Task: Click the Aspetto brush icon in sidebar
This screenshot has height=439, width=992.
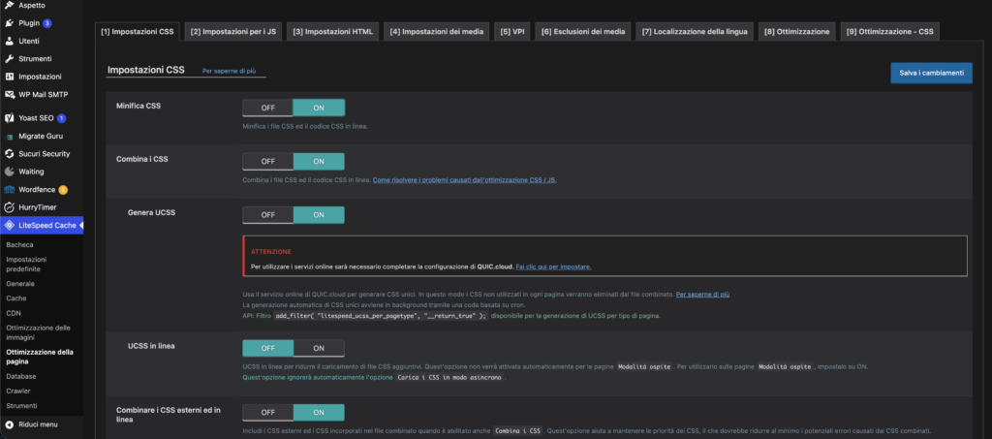Action: click(9, 5)
